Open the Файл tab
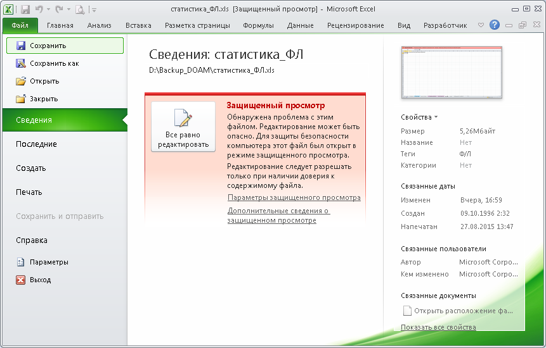 tap(20, 25)
